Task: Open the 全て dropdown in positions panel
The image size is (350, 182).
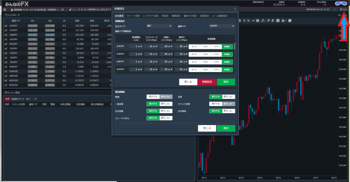Action: point(31,99)
